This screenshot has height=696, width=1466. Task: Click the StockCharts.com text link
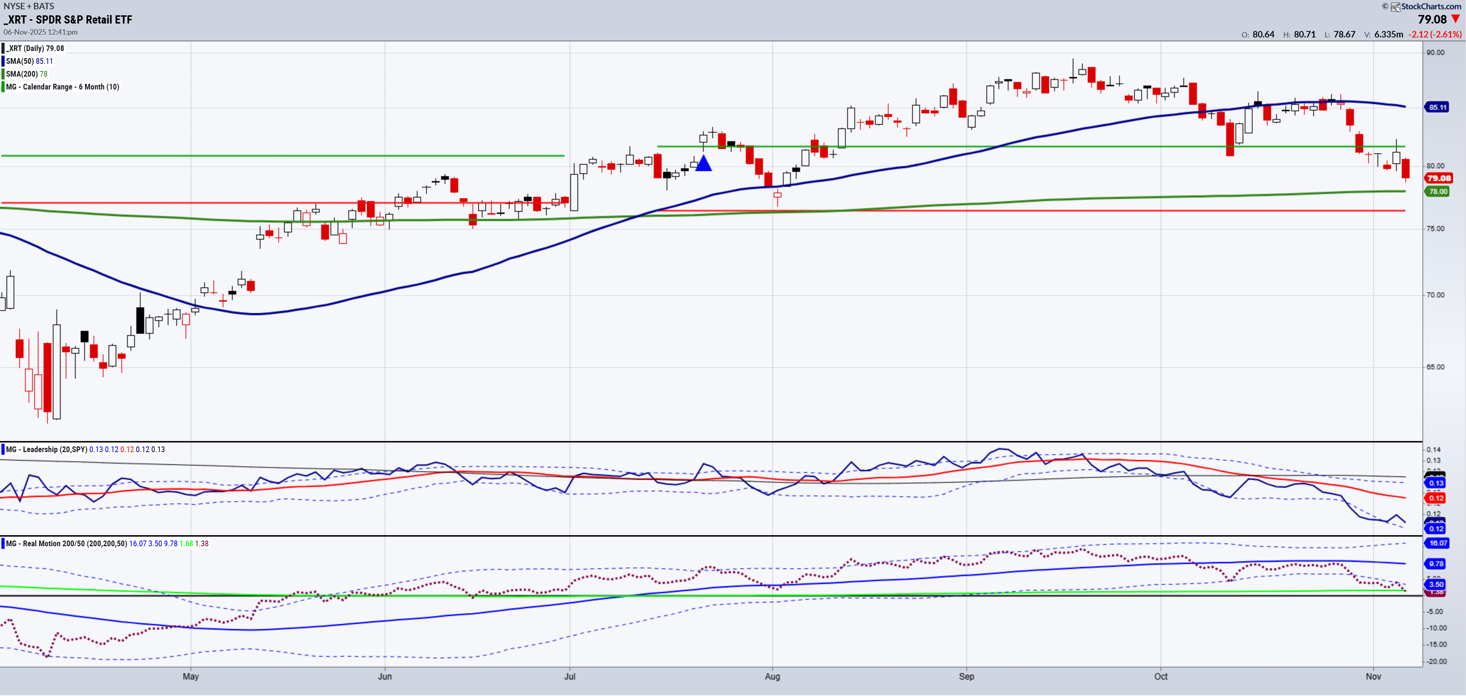[x=1431, y=7]
